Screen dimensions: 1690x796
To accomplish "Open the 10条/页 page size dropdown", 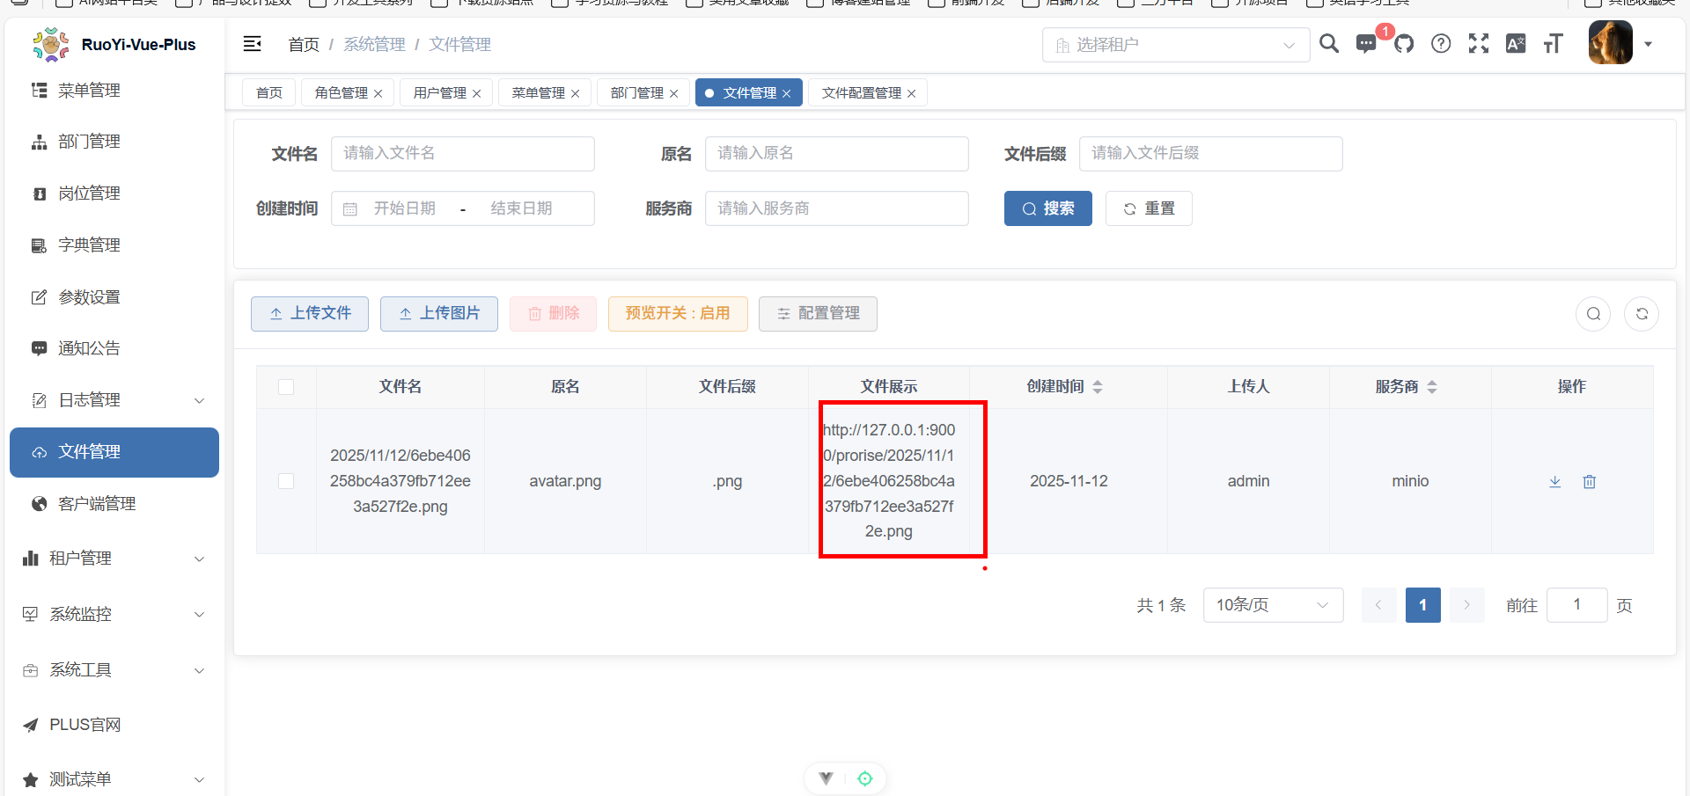I will coord(1272,605).
